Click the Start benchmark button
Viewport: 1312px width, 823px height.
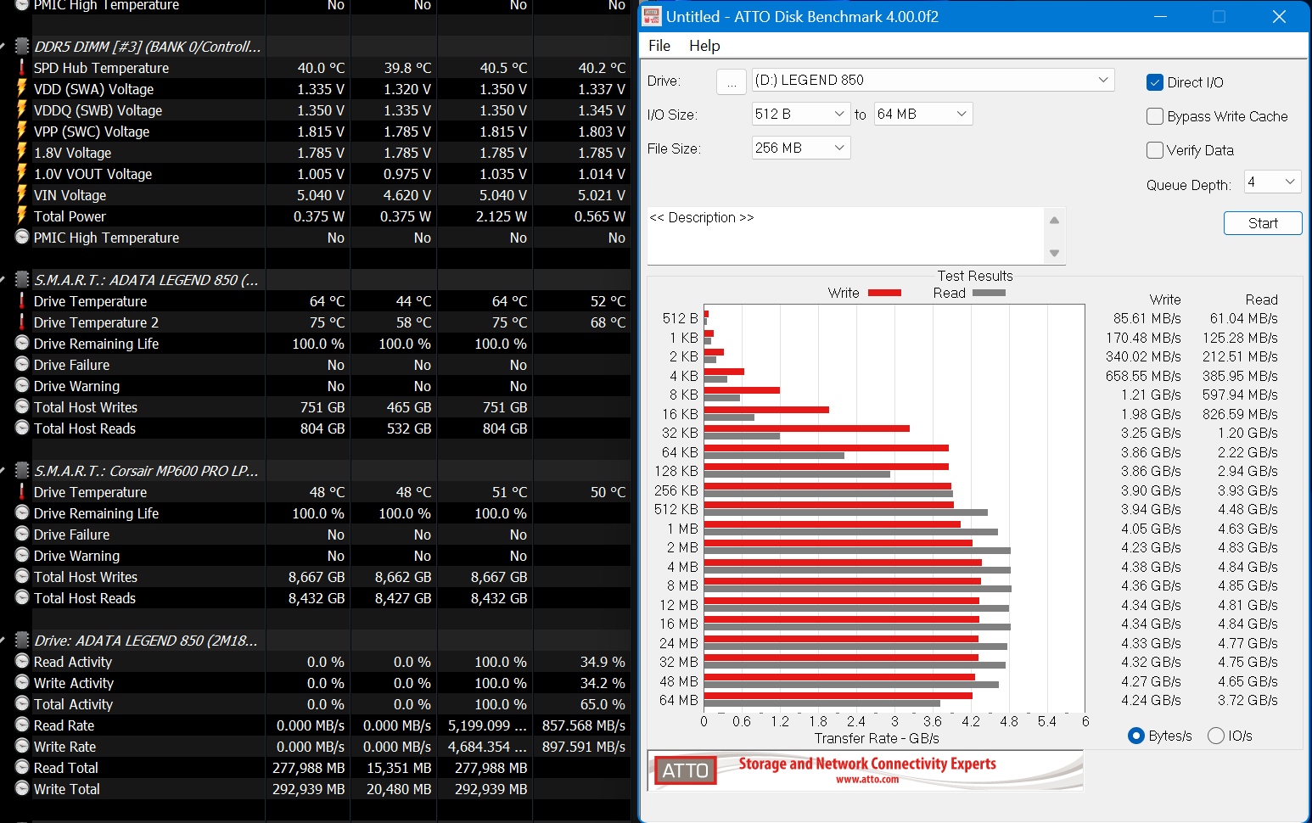pyautogui.click(x=1263, y=223)
